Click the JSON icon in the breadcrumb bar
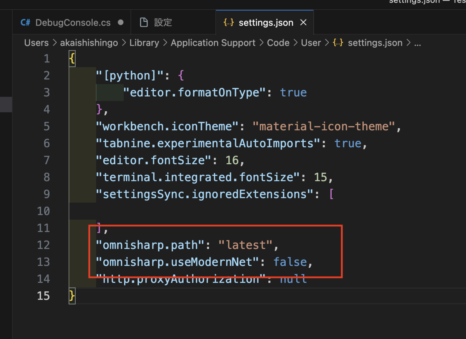The image size is (466, 339). pos(337,43)
